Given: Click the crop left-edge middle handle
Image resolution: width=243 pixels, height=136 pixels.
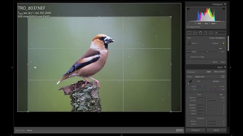Looking at the screenshot, I should (28, 64).
